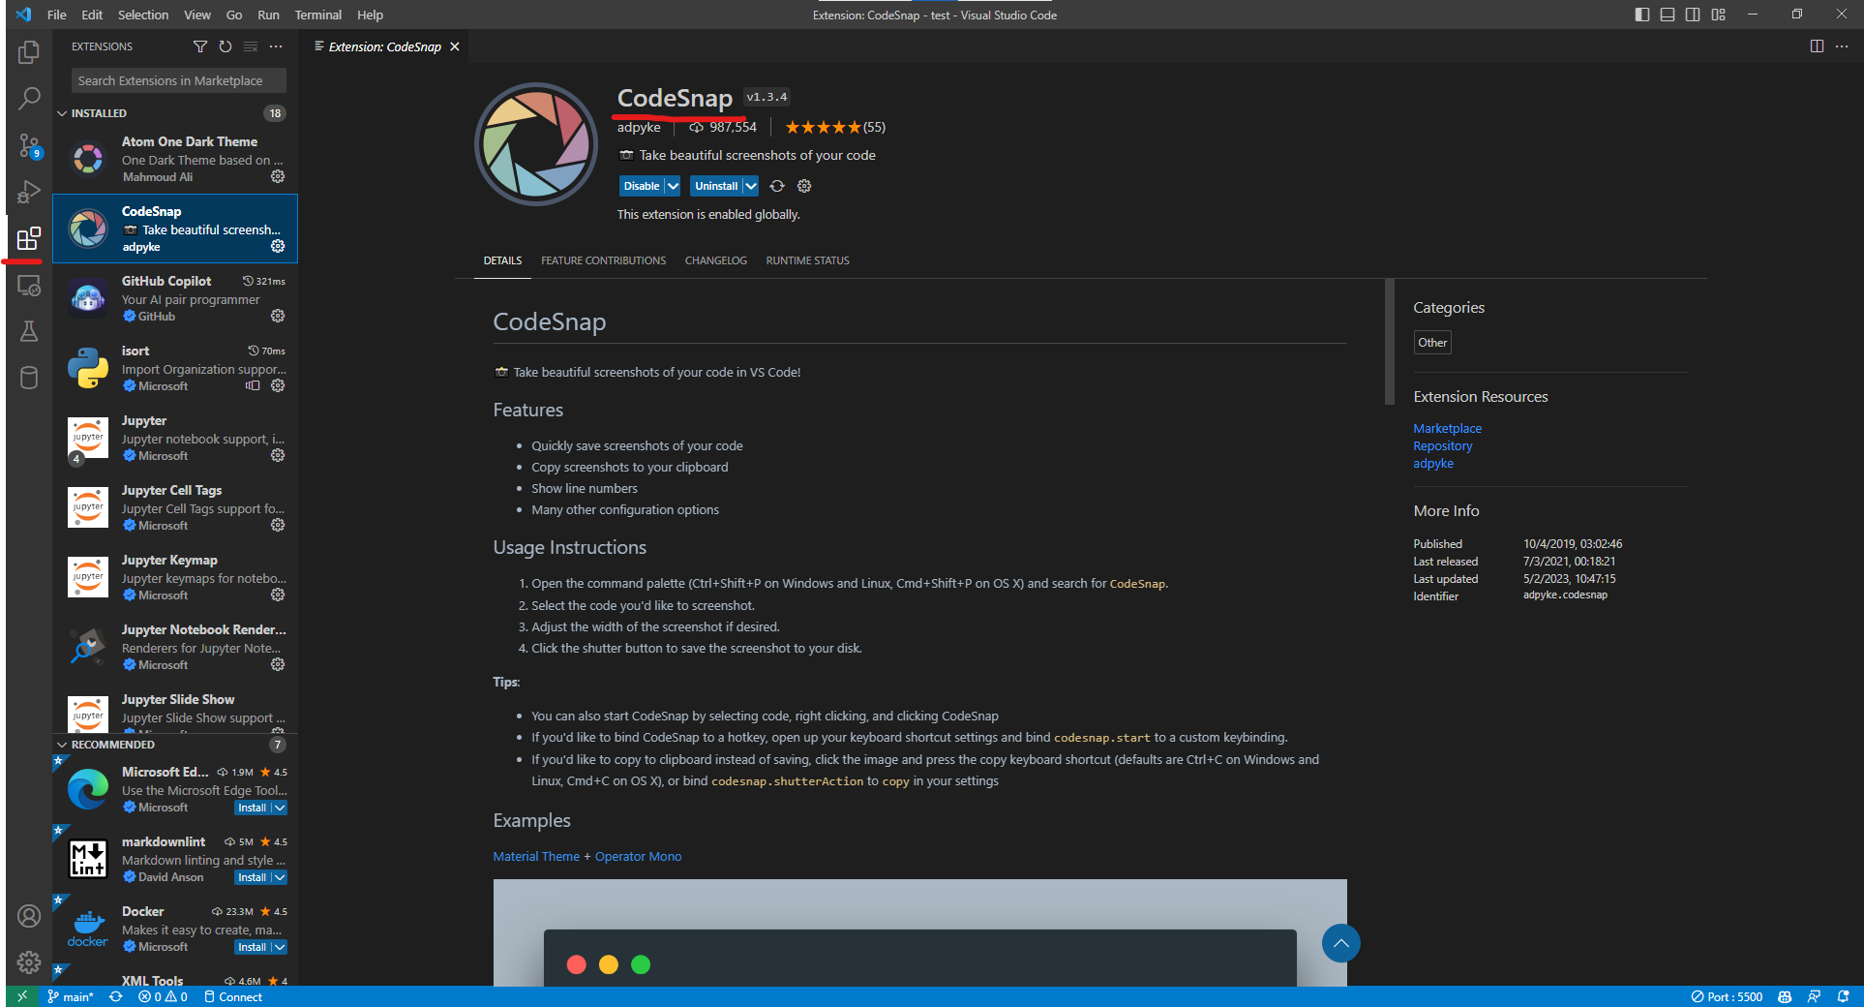Viewport: 1864px width, 1007px height.
Task: Open the Testing flask icon
Action: pos(29,331)
